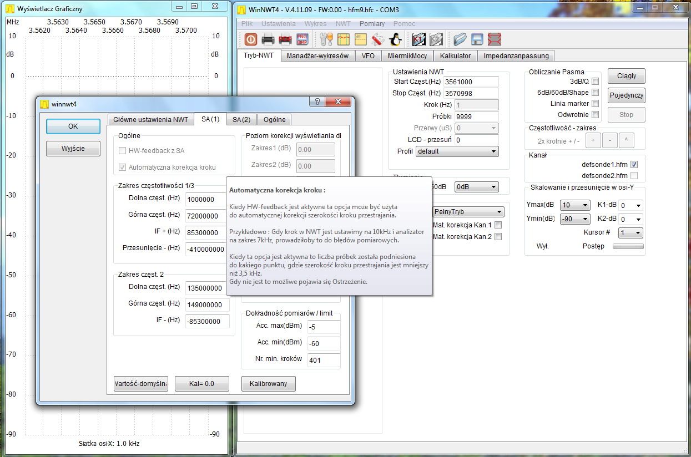The width and height of the screenshot is (691, 457).
Task: Click the Kalibrowany button
Action: click(x=268, y=384)
